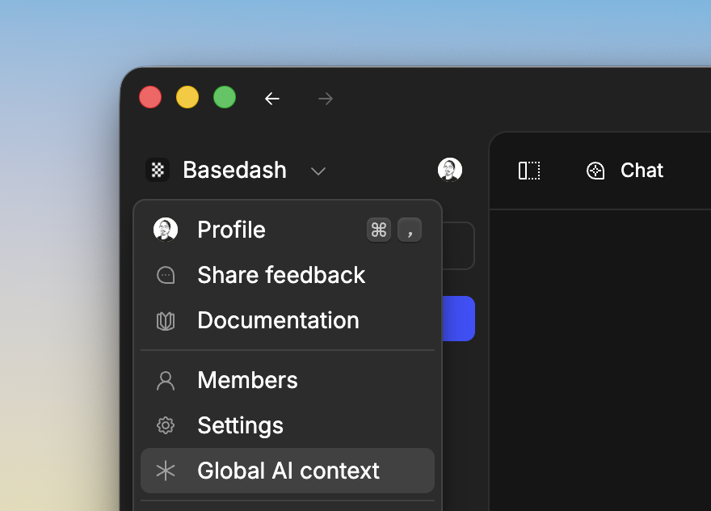Click the book icon beside Documentation
This screenshot has width=711, height=511.
click(x=166, y=320)
